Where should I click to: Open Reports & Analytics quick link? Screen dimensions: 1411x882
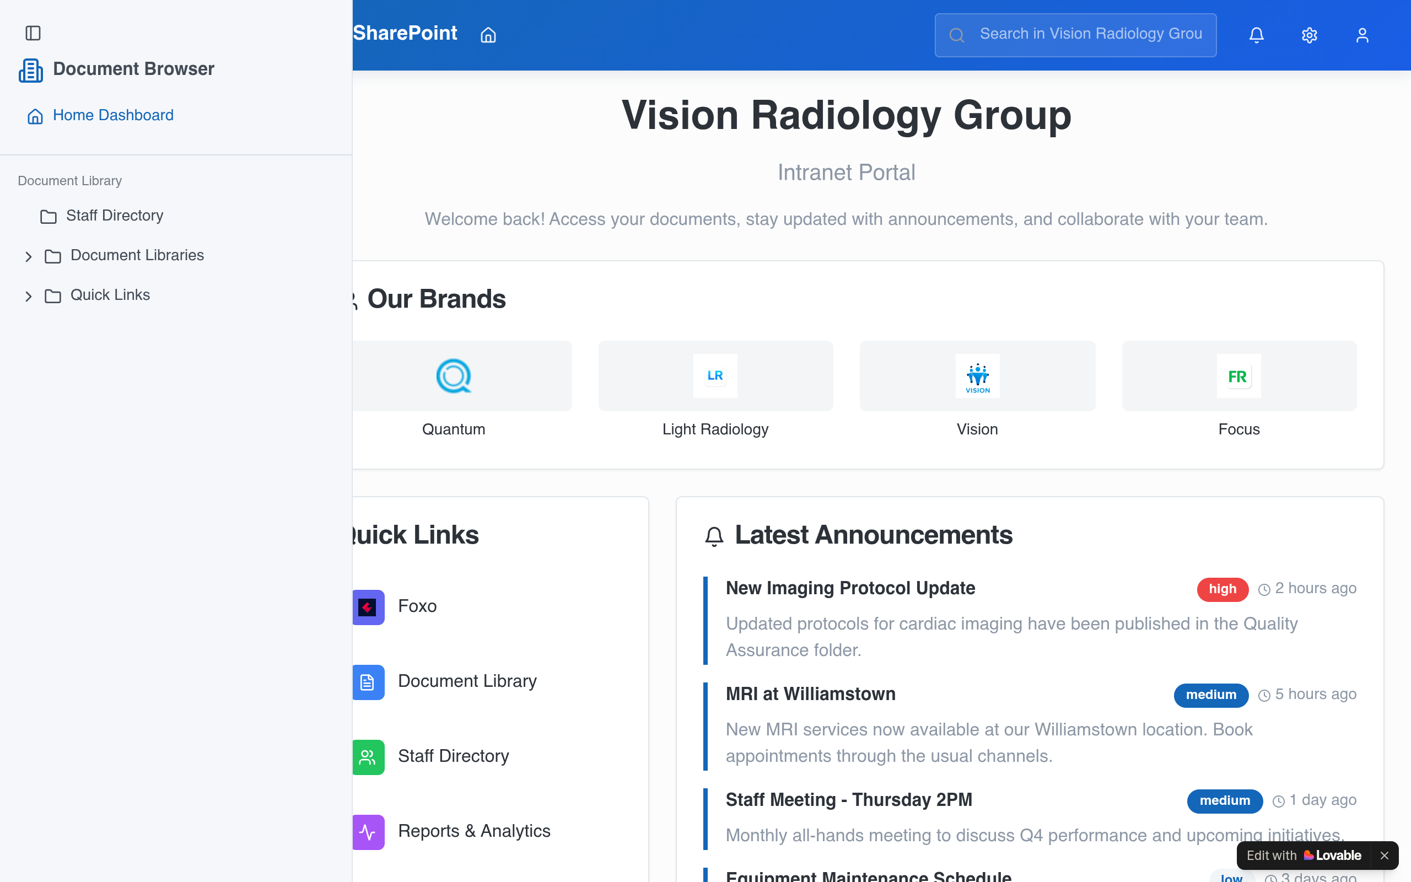(x=474, y=831)
